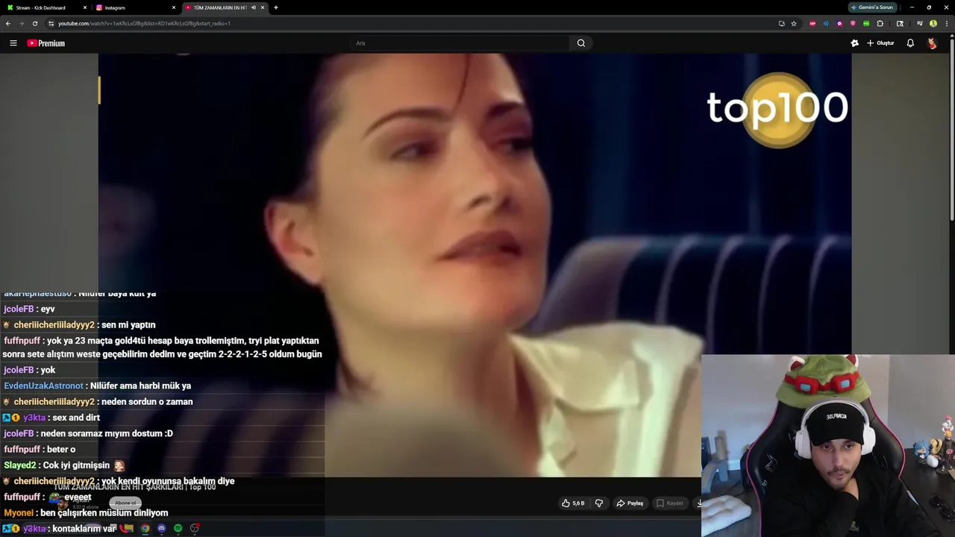Open the YouTube guide hamburger menu

pos(13,43)
